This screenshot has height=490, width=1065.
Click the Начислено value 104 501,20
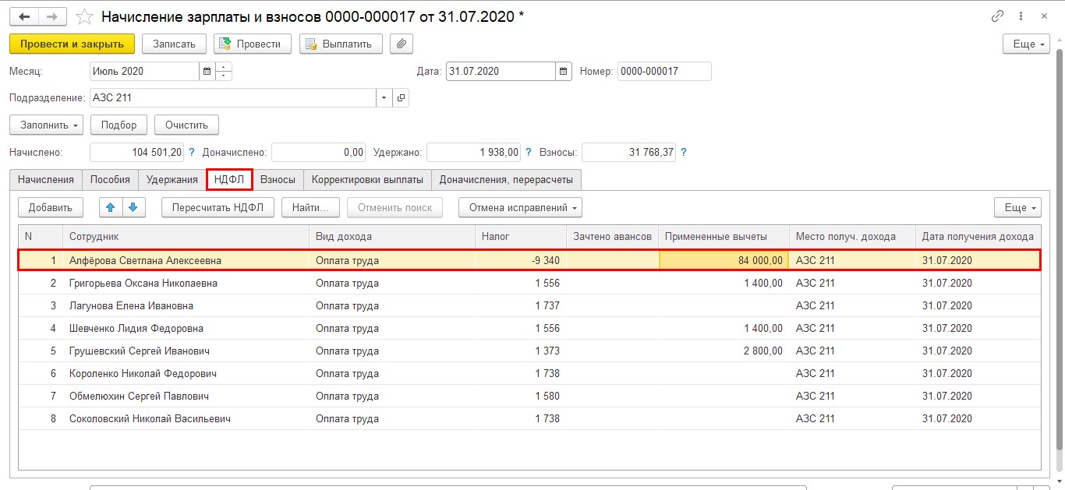(x=137, y=153)
